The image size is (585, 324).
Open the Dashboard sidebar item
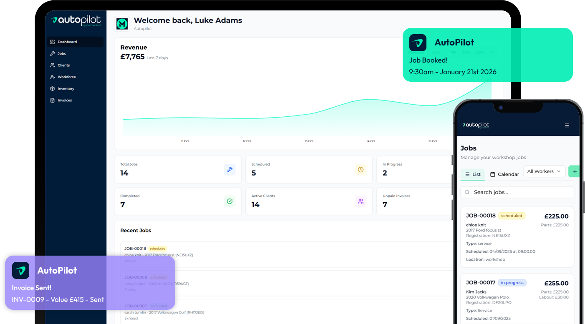click(x=67, y=42)
